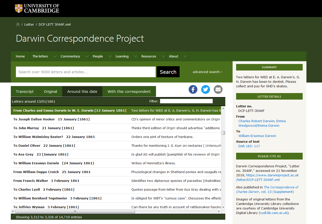The height and width of the screenshot is (224, 322).
Task: Select the Around this date tab
Action: point(82,92)
